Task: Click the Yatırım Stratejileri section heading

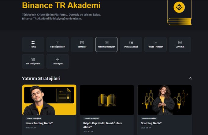Action: click(41, 78)
